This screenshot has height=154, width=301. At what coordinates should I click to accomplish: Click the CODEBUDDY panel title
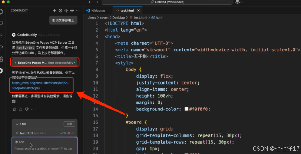click(x=19, y=10)
